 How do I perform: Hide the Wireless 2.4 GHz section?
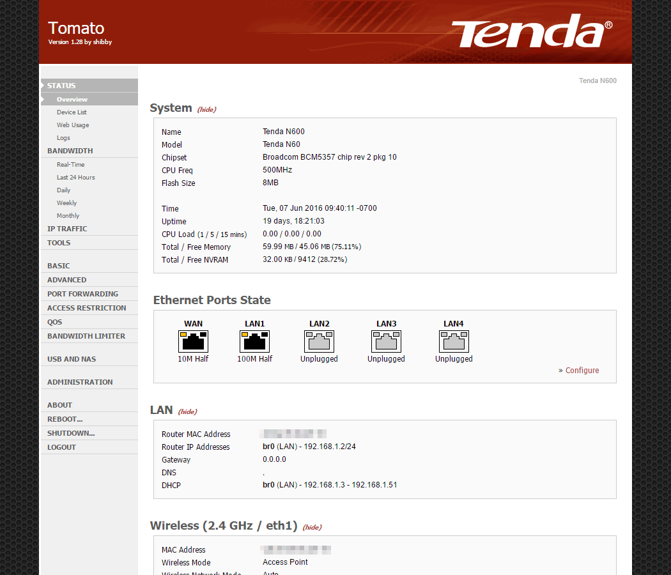(x=312, y=527)
